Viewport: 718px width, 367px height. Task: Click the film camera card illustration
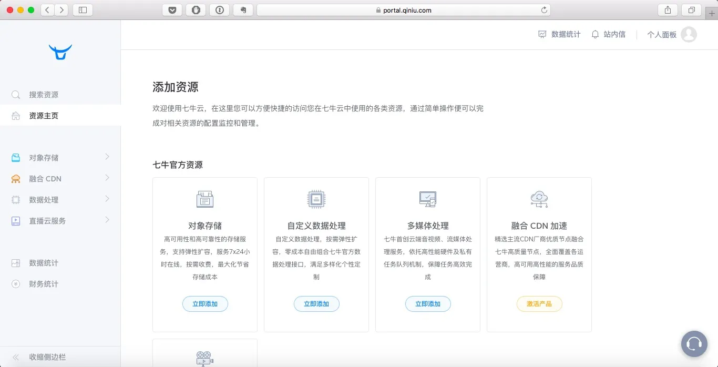[x=205, y=359]
